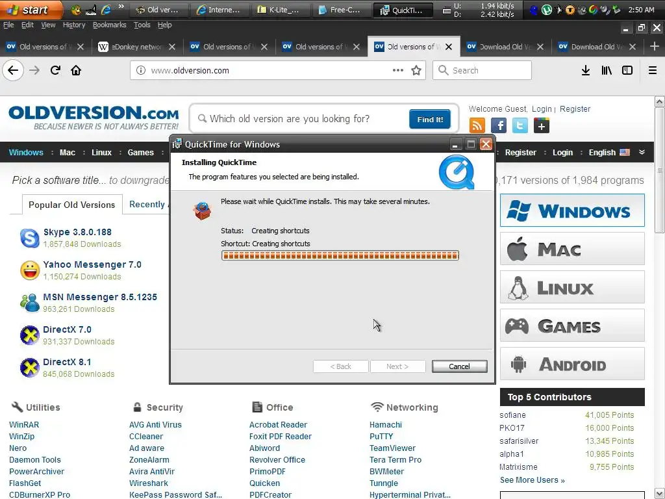
Task: Click the Windows Start button
Action: pos(31,9)
